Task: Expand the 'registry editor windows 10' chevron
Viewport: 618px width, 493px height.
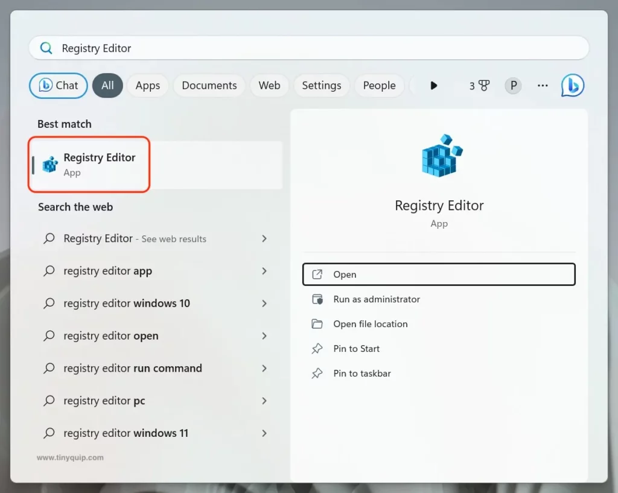Action: pos(264,304)
